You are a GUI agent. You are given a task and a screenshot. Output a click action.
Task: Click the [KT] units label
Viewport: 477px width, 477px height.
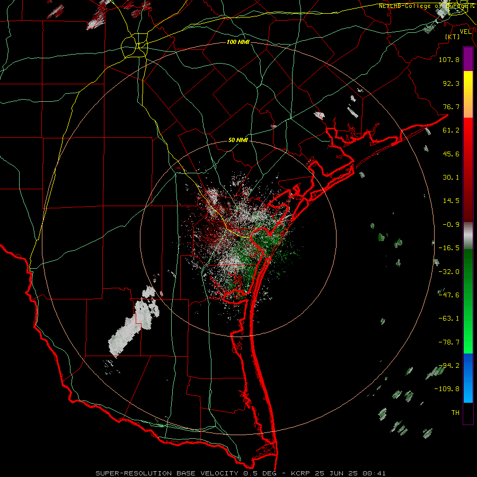[453, 37]
